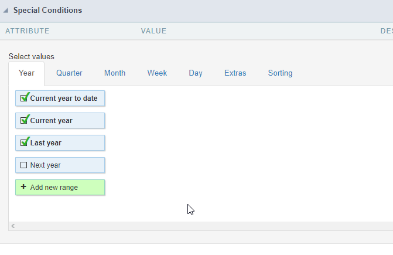Open the Month tab
393x255 pixels.
tap(115, 73)
